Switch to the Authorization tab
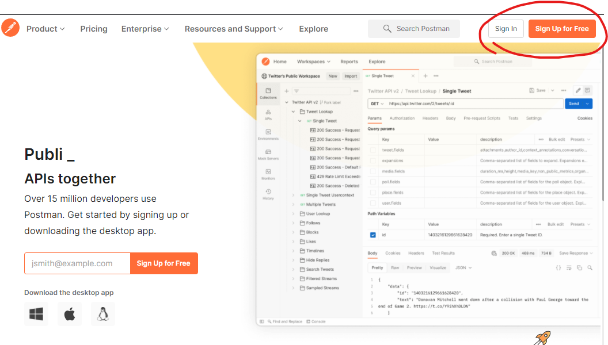Screen dimensions: 608x345 pyautogui.click(x=402, y=118)
